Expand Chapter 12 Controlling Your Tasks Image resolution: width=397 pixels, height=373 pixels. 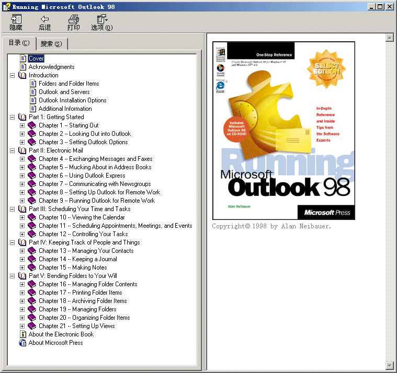tap(22, 234)
